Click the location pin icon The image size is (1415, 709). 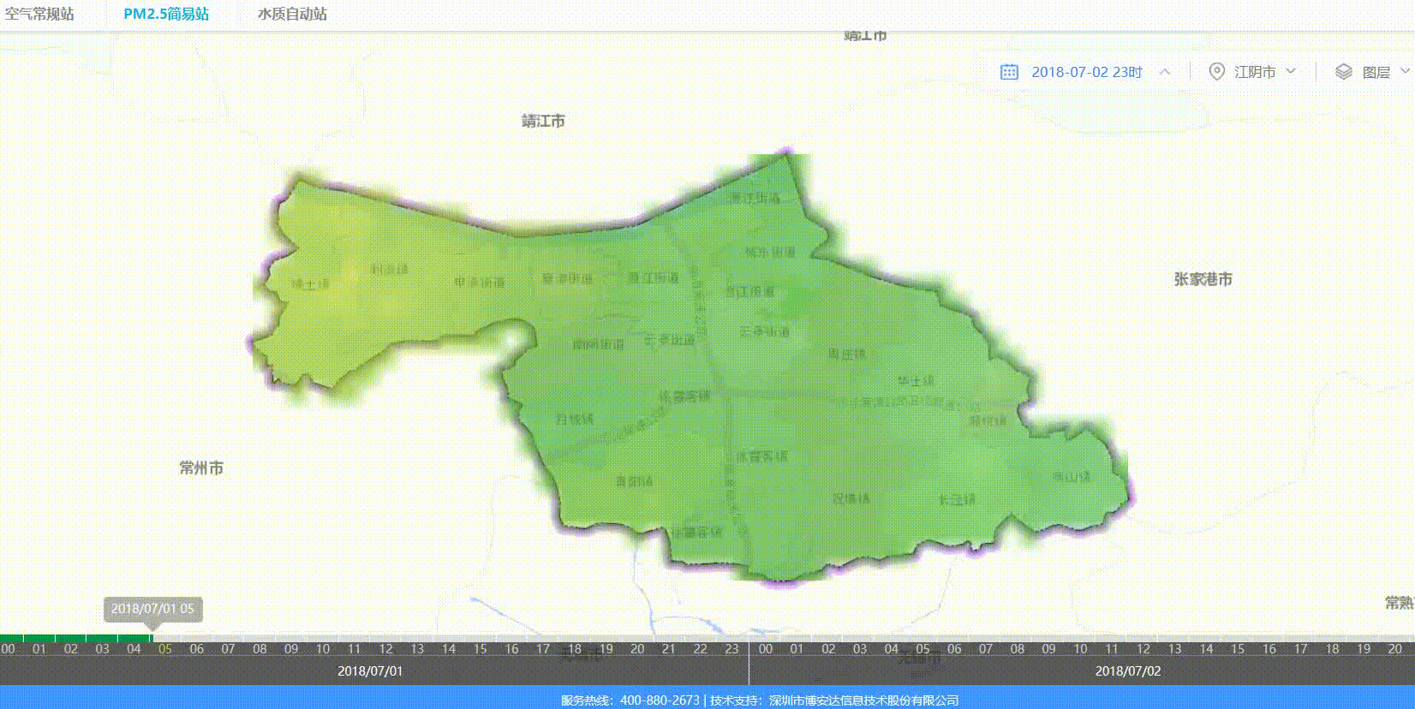[1216, 72]
